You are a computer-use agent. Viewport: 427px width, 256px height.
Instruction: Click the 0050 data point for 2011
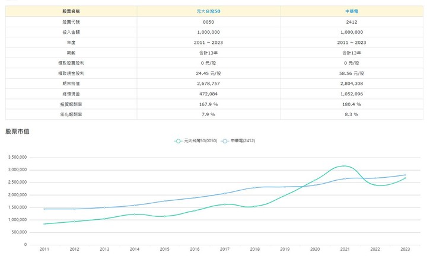[44, 224]
